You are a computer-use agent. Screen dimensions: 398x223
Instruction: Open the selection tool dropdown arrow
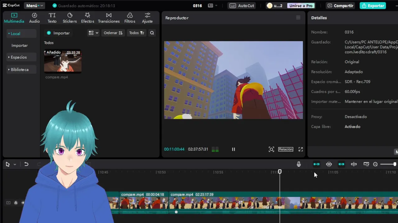pos(15,164)
